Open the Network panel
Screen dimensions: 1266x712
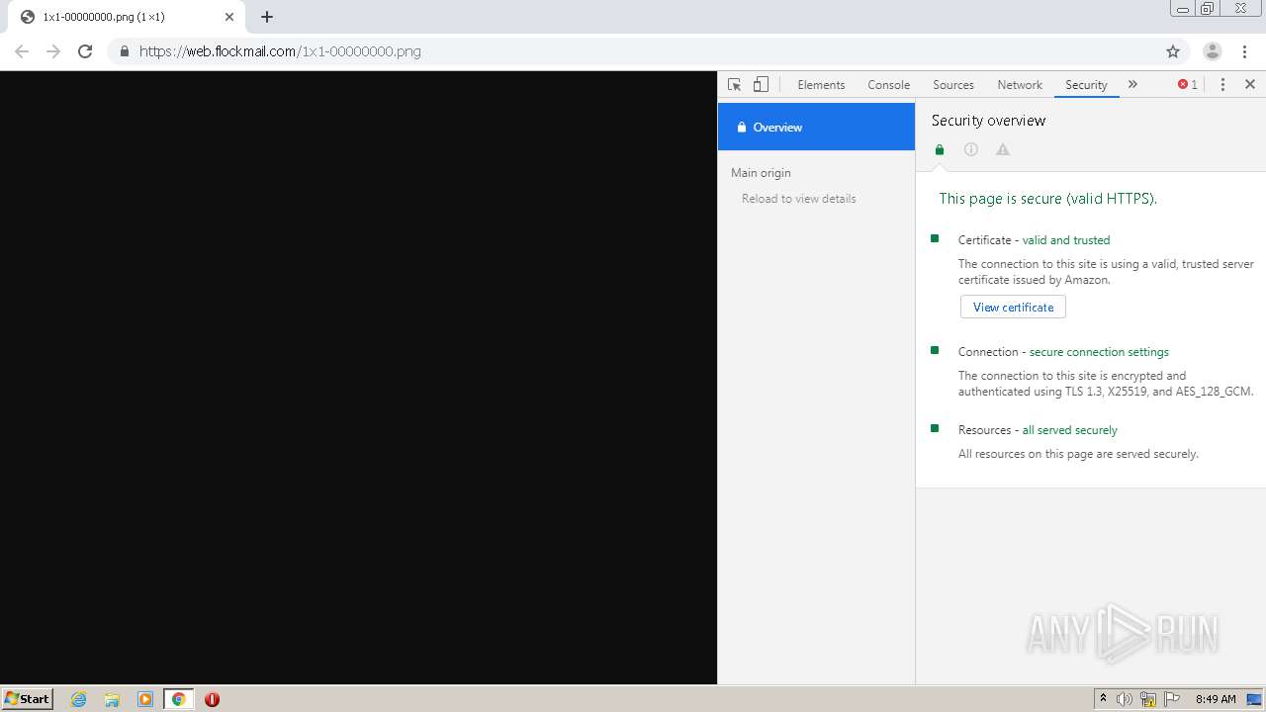coord(1020,85)
